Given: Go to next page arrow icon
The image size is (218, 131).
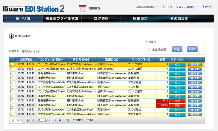Looking at the screenshot, I should click(55, 120).
